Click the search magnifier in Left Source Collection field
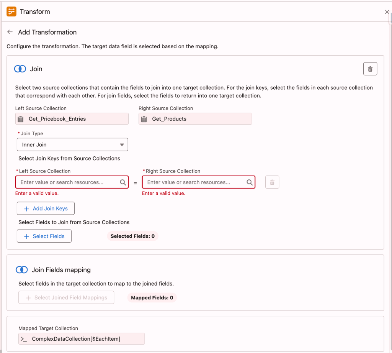 pos(122,182)
